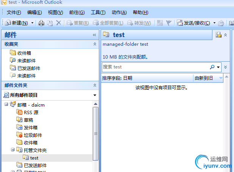
Task: Open the Tools (工具) menu
Action: [98, 12]
